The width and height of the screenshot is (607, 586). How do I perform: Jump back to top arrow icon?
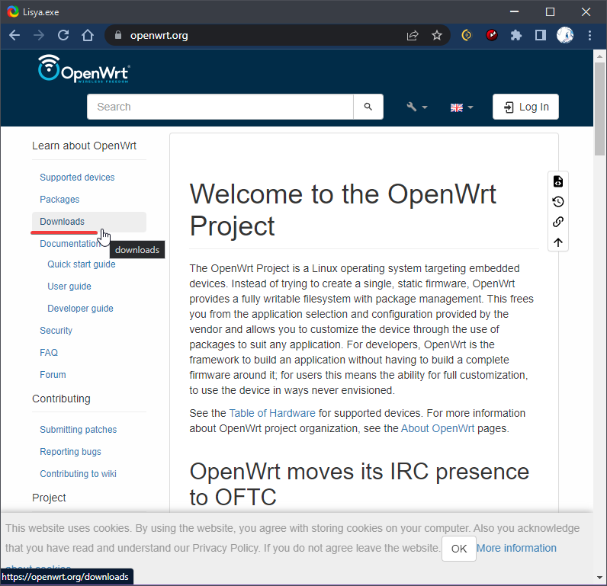pyautogui.click(x=558, y=242)
